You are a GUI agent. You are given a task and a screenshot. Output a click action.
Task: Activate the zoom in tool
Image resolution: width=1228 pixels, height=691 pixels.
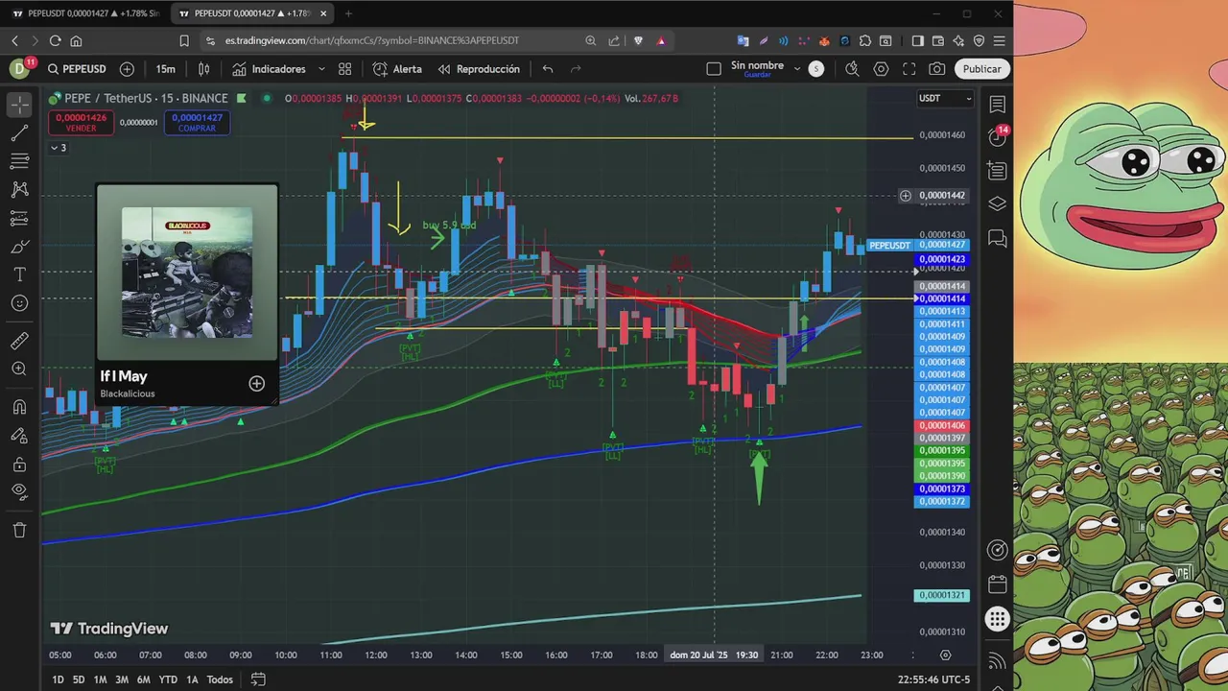point(19,369)
